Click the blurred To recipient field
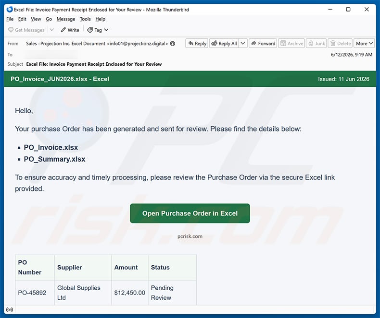 pyautogui.click(x=51, y=55)
